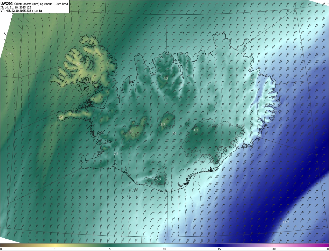Click the 50 tick on the color scale
This screenshot has width=329, height=251.
click(x=327, y=249)
